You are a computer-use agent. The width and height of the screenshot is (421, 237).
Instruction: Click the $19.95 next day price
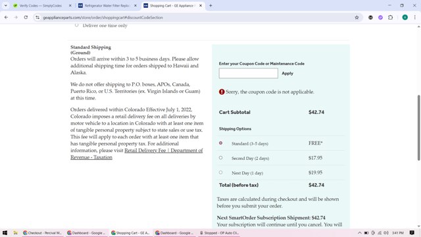tap(315, 172)
